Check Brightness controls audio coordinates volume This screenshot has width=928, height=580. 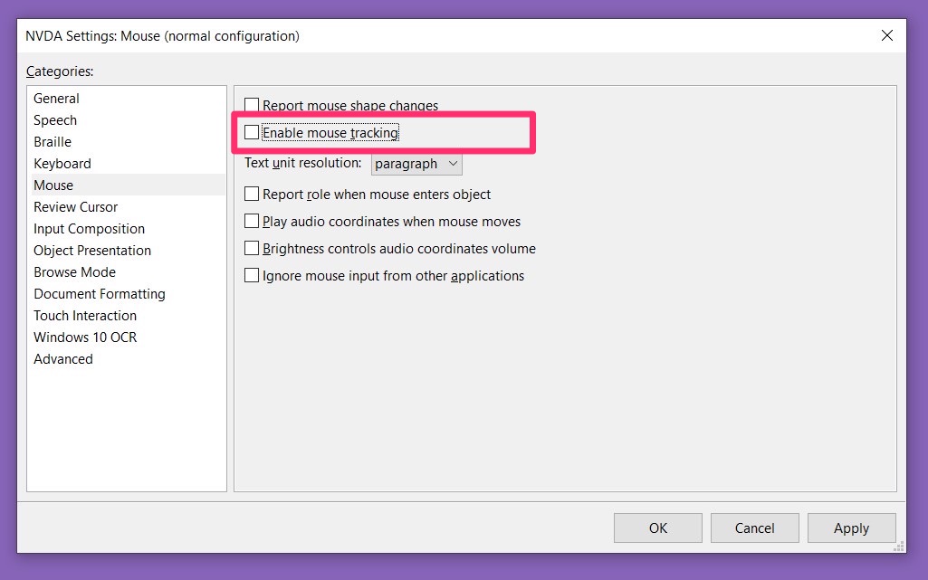(x=252, y=249)
